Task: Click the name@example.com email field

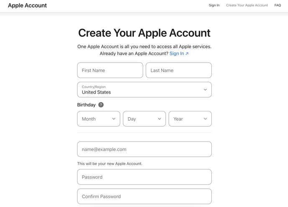Action: click(x=144, y=149)
